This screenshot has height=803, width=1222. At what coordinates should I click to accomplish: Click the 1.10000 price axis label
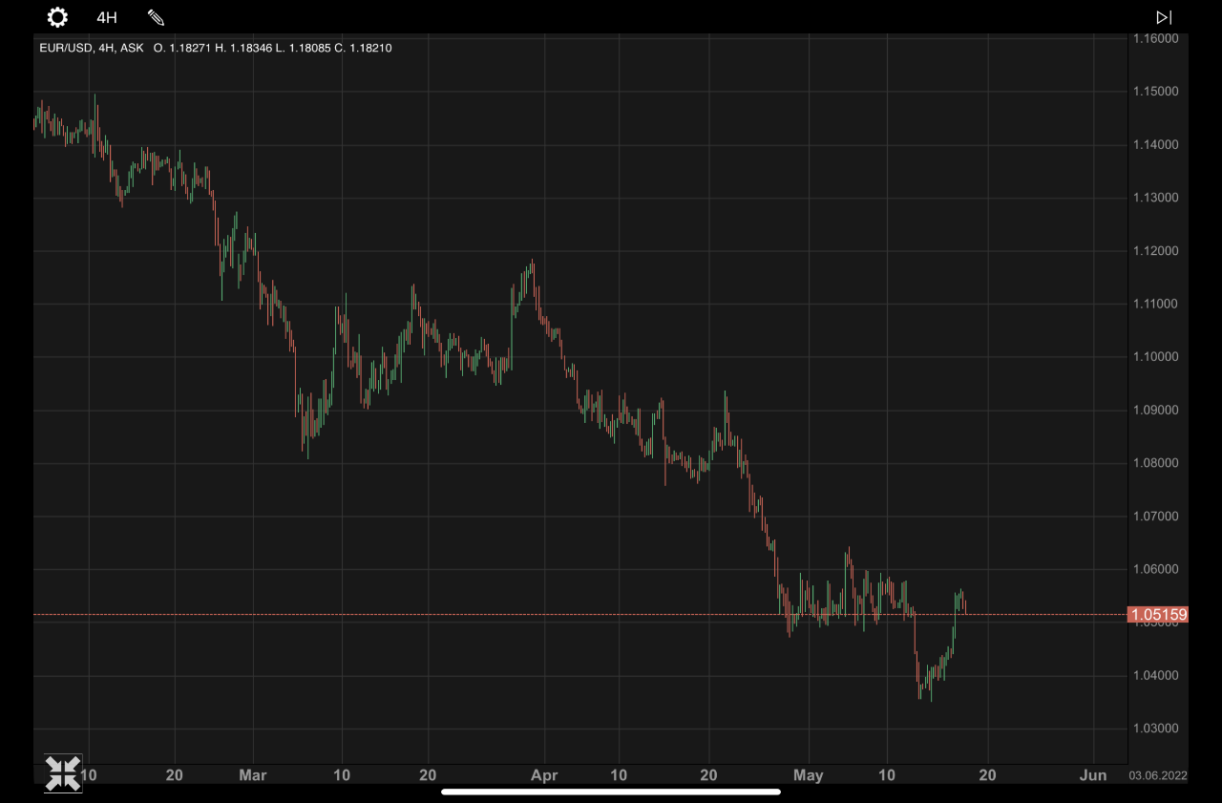pyautogui.click(x=1155, y=357)
